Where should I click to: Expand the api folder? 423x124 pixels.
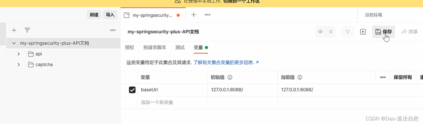click(18, 54)
